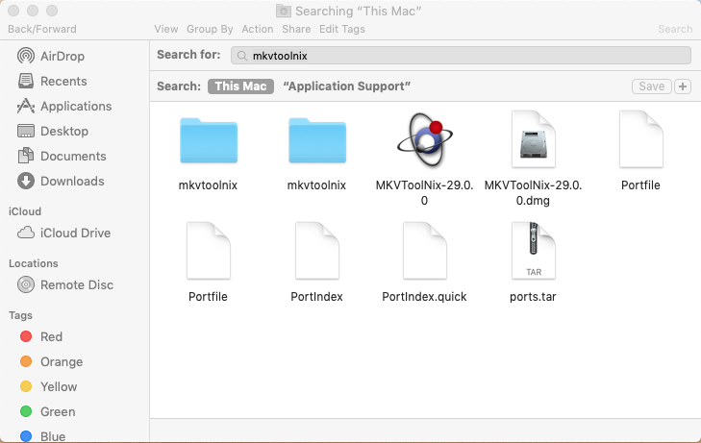Click the Search toolbar item
The height and width of the screenshot is (443, 701).
coord(675,29)
